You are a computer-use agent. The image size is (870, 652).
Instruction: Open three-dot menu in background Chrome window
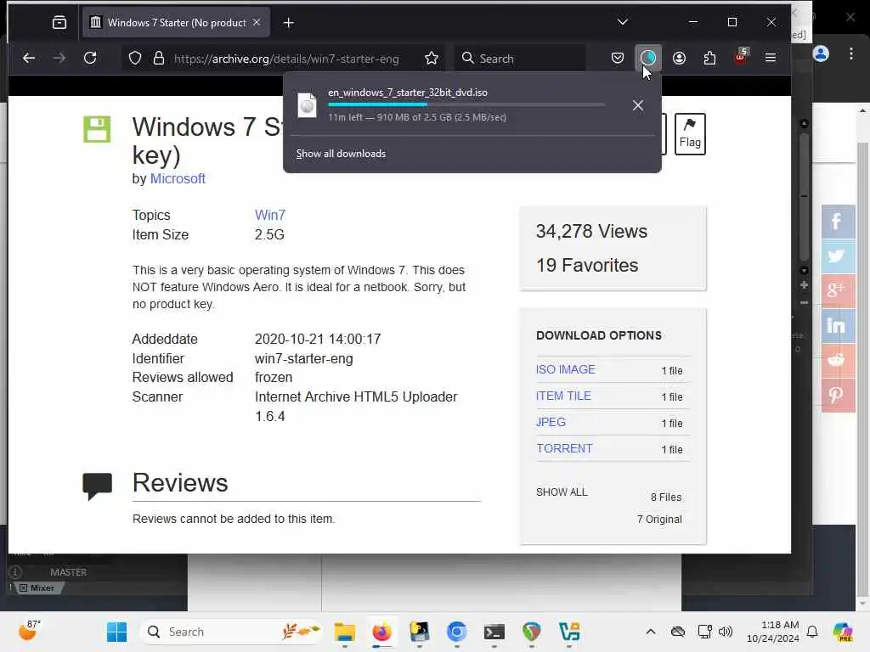pyautogui.click(x=851, y=53)
